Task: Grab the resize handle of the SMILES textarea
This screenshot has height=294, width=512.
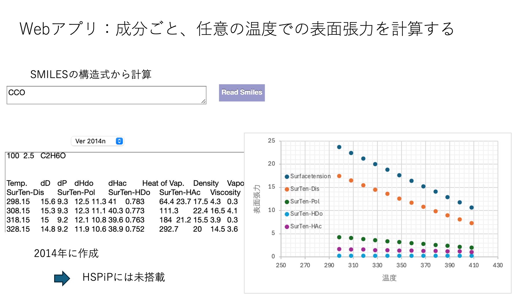Action: [x=204, y=101]
